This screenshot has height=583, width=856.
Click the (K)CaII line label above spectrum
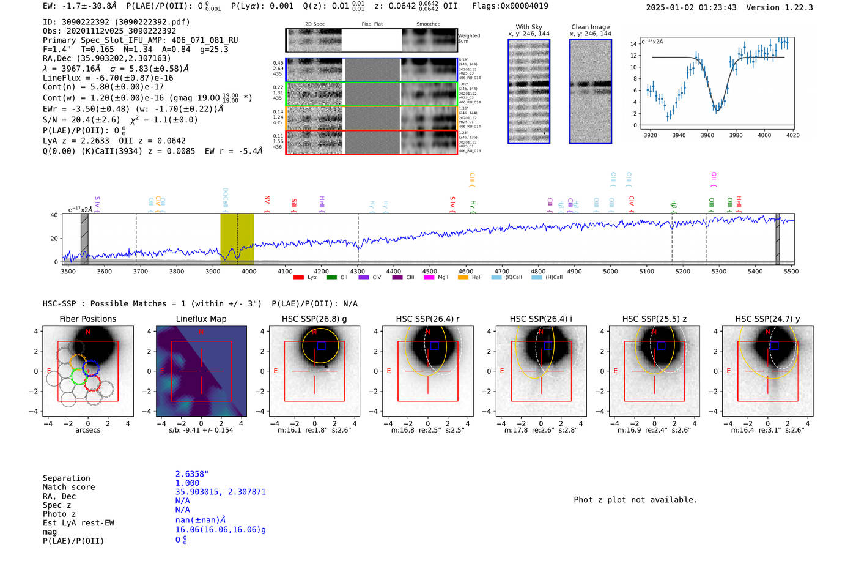point(226,199)
